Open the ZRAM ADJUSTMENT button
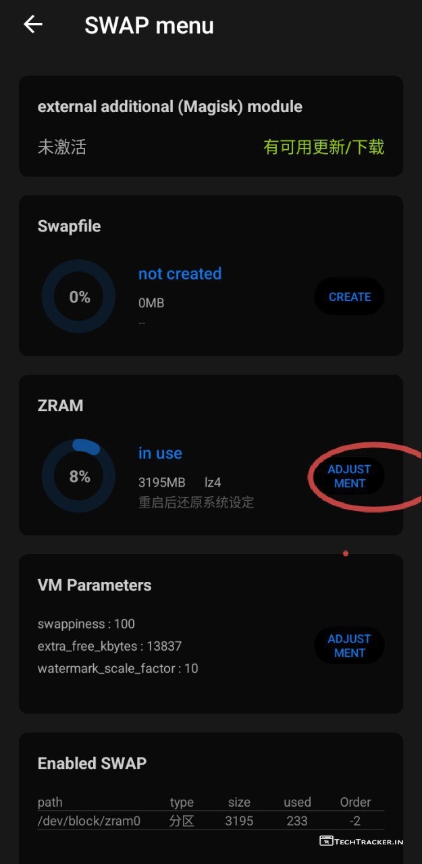Viewport: 422px width, 864px height. tap(349, 477)
